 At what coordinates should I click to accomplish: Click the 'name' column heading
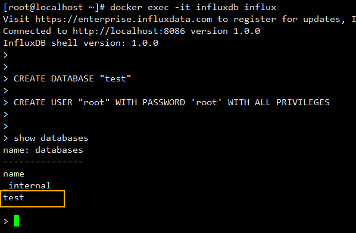coord(14,174)
